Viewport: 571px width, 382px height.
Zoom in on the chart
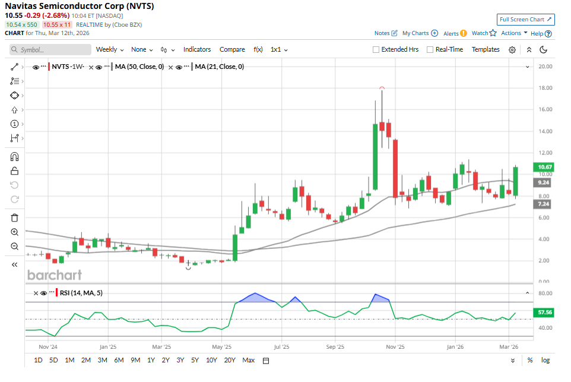tap(15, 232)
